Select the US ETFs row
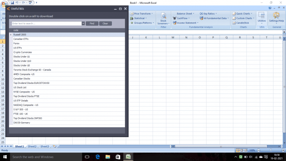Viewport: 286px width, 161px height. pyautogui.click(x=69, y=48)
